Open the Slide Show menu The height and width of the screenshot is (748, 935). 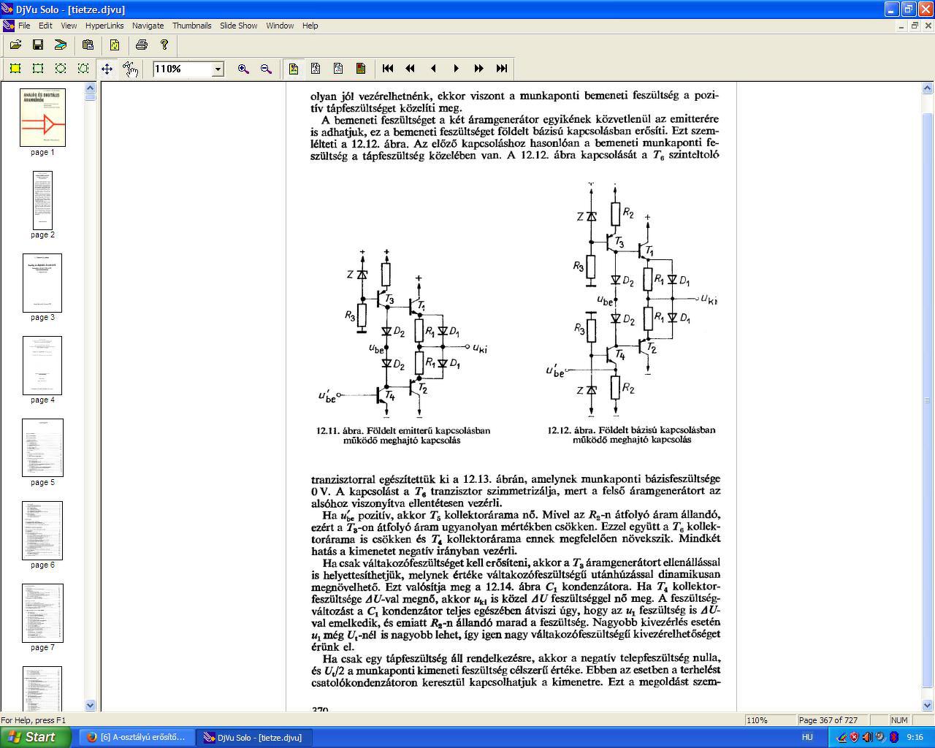point(238,26)
